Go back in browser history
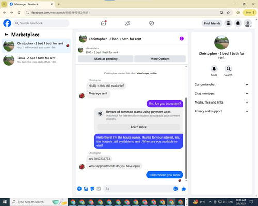258x206 pixels. point(5,13)
